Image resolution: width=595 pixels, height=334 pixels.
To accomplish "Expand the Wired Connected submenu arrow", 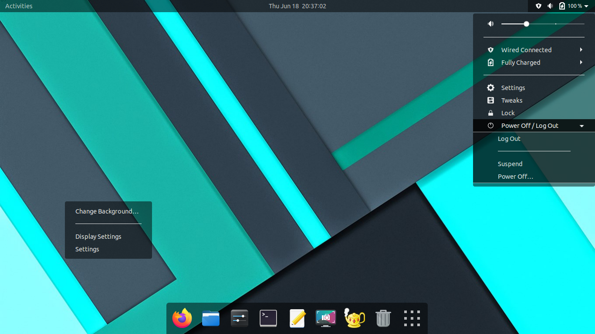I will 581,50.
